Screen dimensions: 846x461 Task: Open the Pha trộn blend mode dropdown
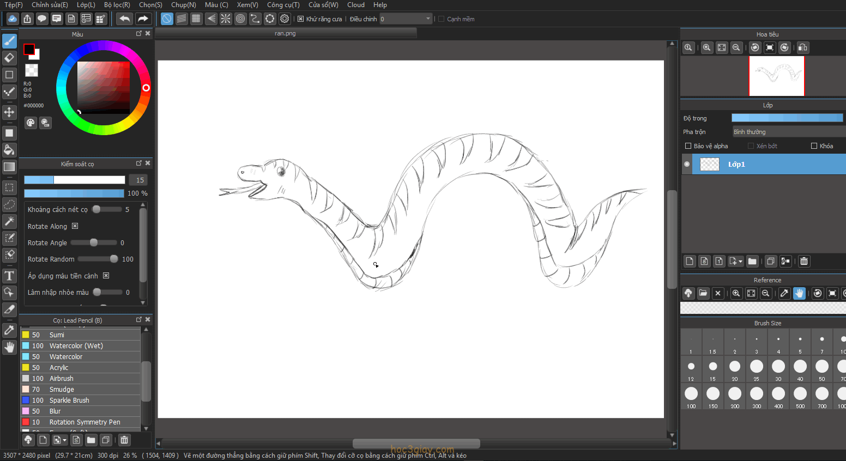tap(788, 132)
